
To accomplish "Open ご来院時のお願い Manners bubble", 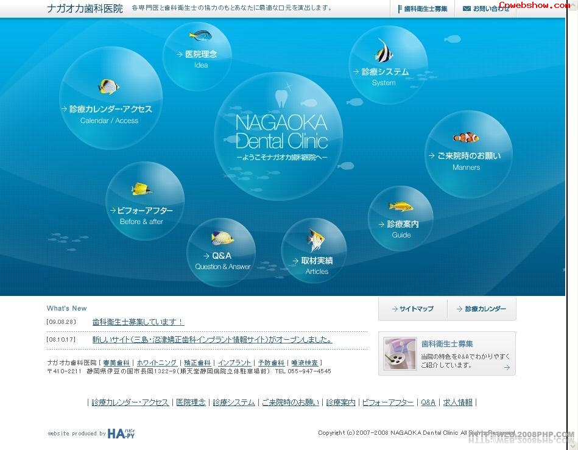I will coord(468,154).
